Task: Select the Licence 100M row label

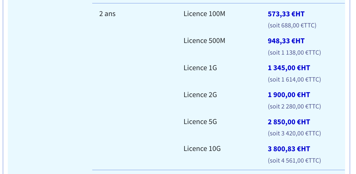Action: click(x=204, y=14)
